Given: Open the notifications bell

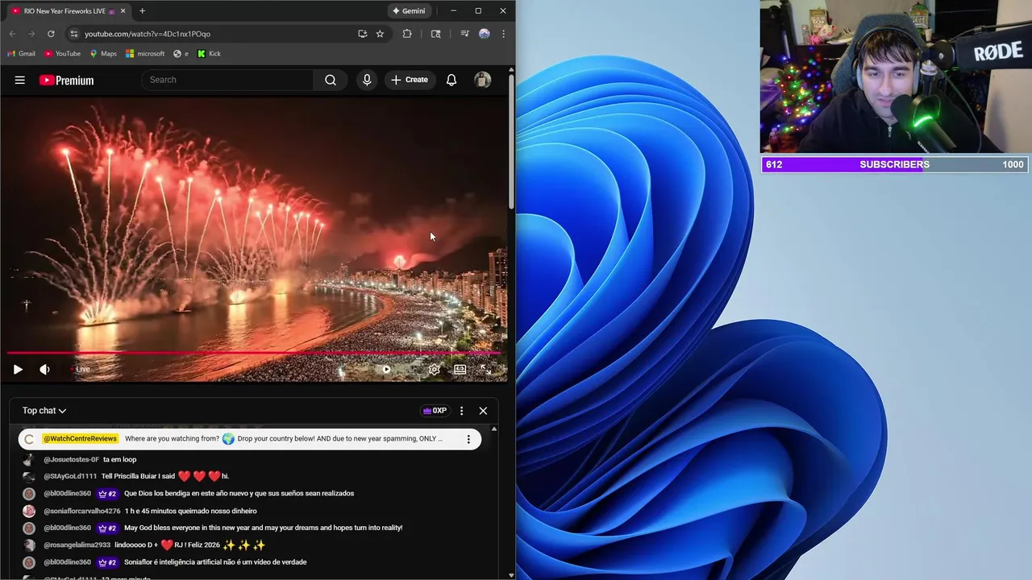Looking at the screenshot, I should pyautogui.click(x=451, y=80).
